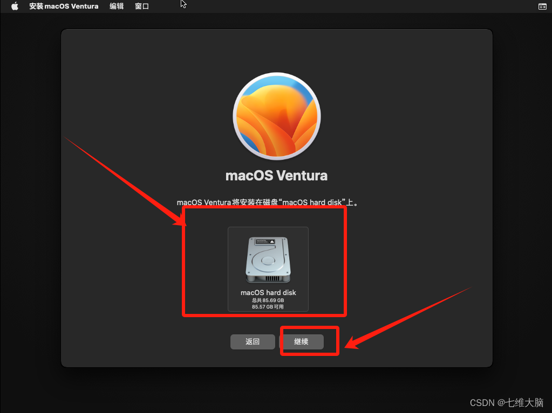
Task: Click the '总共 85.69 GB' text
Action: (x=268, y=300)
